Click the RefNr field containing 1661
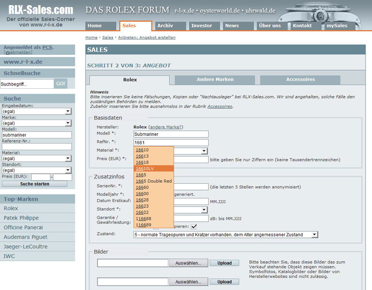Viewport: 372px width, 290px height. (x=171, y=143)
